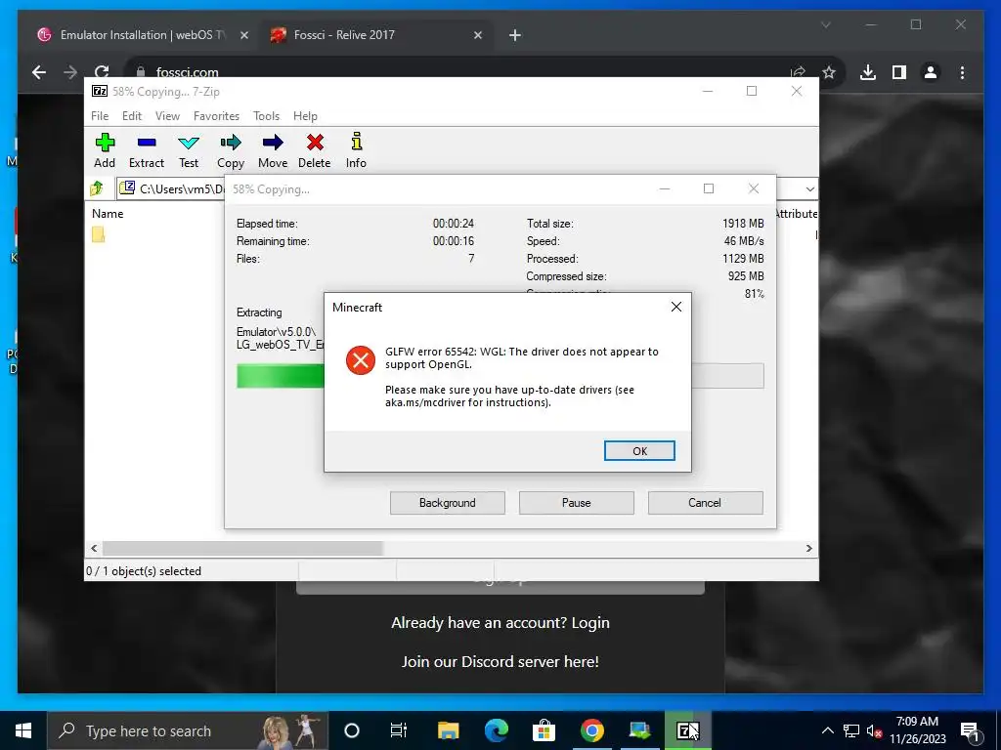Image resolution: width=1001 pixels, height=750 pixels.
Task: Click Chrome icon on taskbar
Action: coord(591,730)
